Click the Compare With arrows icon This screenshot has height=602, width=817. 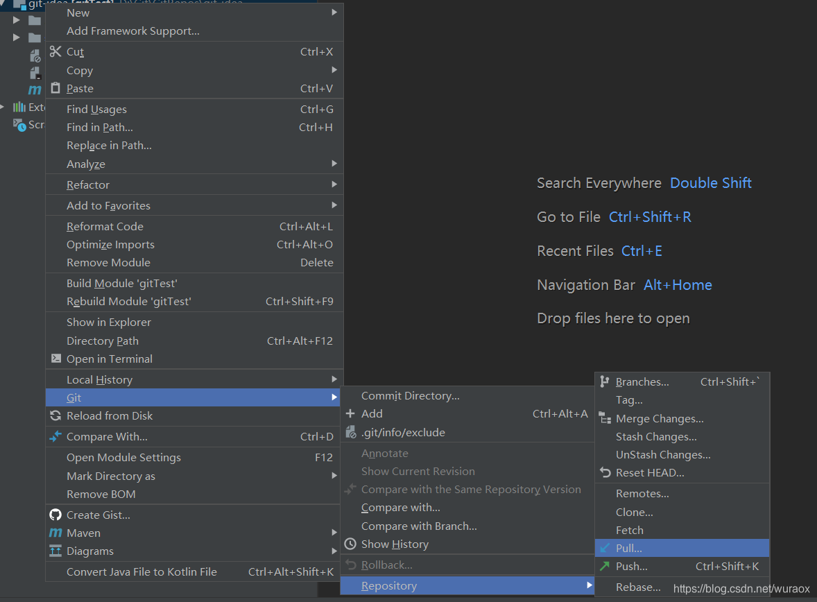[x=55, y=436]
